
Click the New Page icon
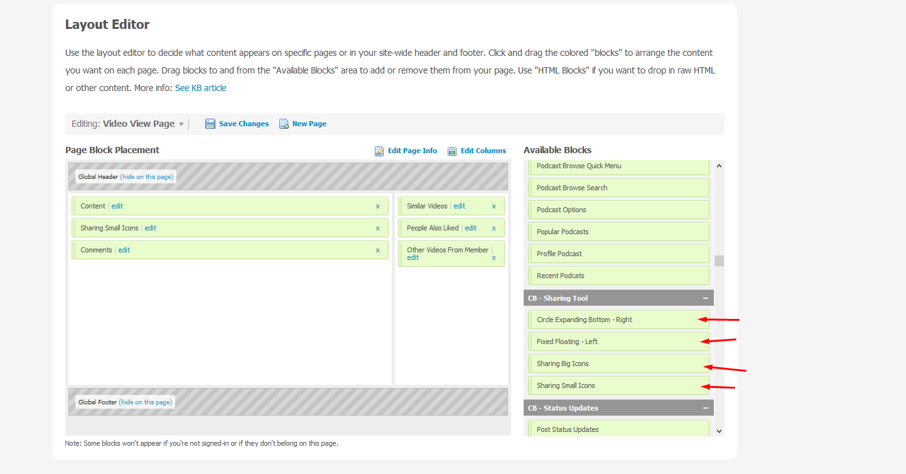click(284, 124)
